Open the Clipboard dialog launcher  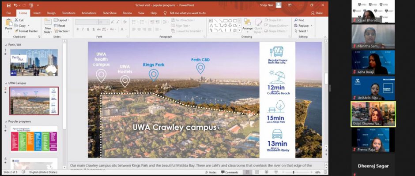(39, 37)
